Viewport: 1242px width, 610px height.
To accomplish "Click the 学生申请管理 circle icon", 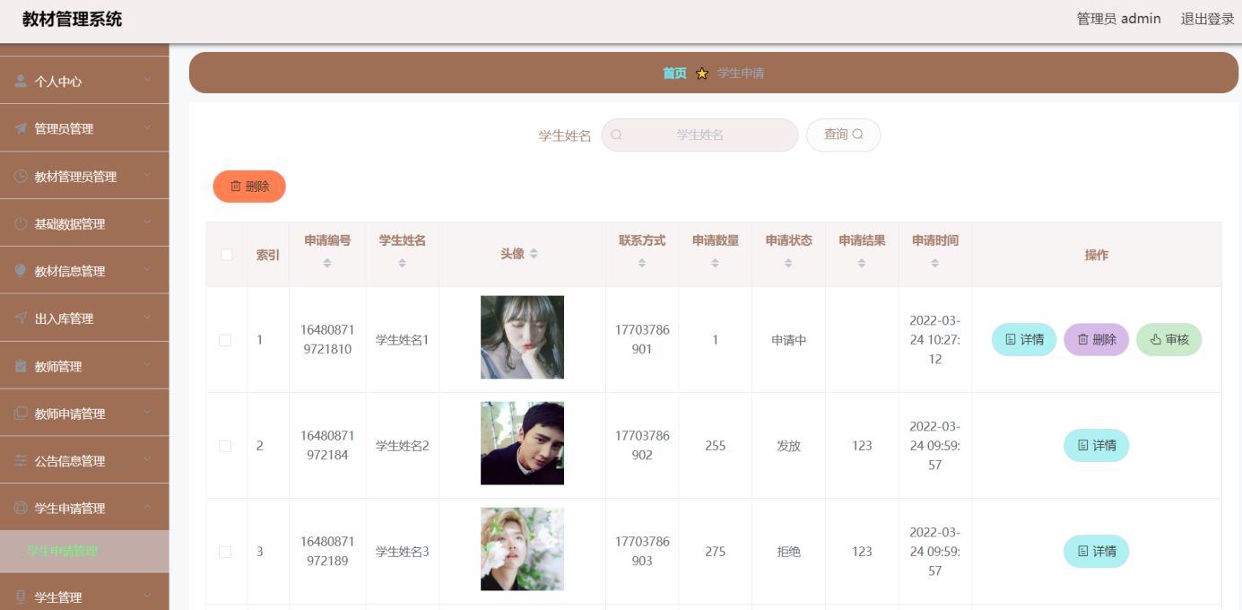I will point(21,508).
